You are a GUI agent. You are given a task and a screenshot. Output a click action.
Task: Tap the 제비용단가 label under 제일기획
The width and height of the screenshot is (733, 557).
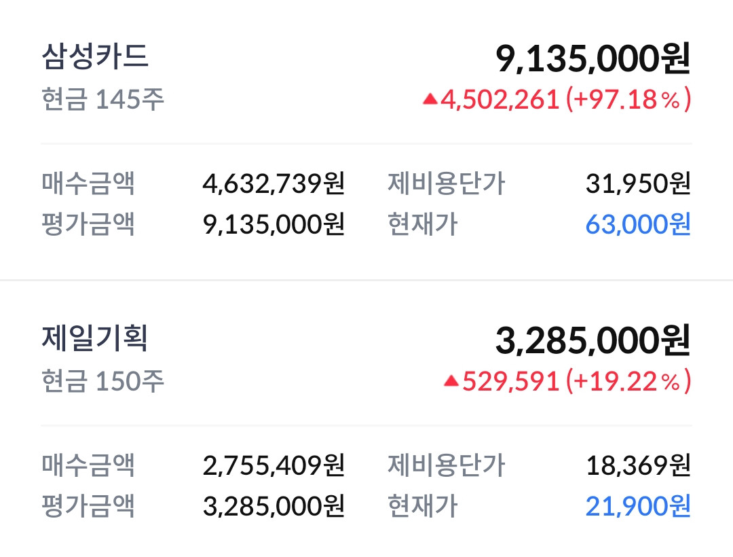447,465
